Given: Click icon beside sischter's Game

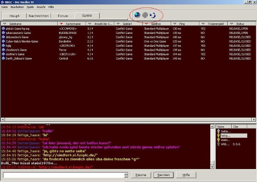Looking at the screenshot, I should click(3, 54).
